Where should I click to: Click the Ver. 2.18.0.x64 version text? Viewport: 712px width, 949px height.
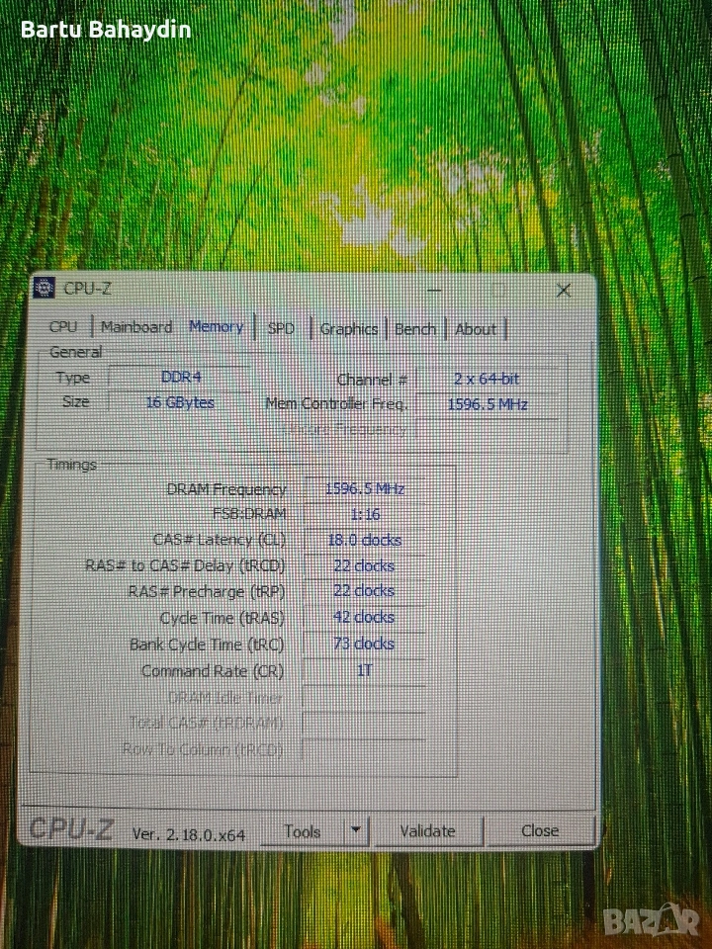pyautogui.click(x=189, y=835)
